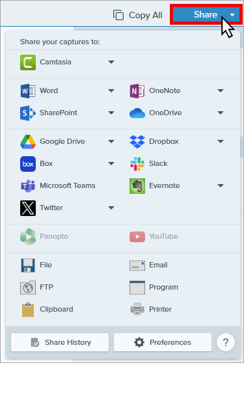Open Share History
The image size is (244, 406).
60,342
